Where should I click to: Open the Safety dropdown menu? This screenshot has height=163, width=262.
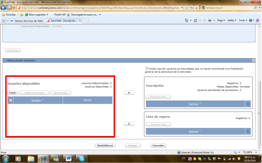pyautogui.click(x=232, y=20)
